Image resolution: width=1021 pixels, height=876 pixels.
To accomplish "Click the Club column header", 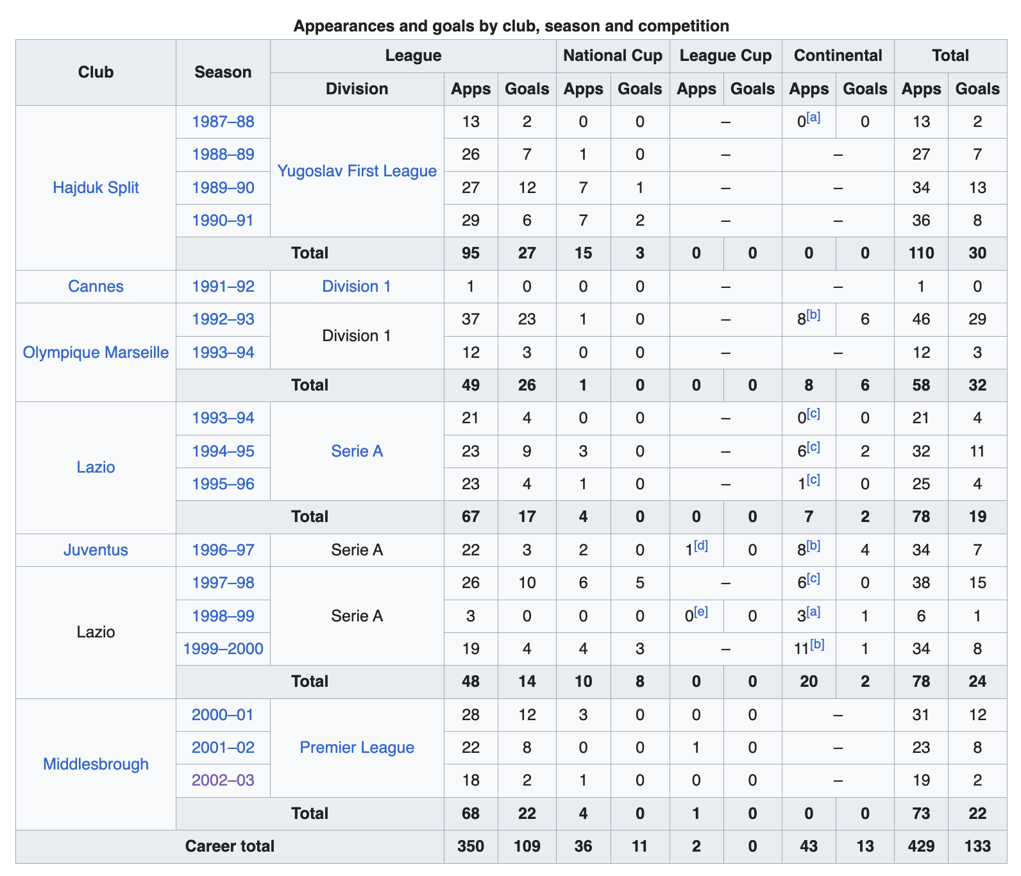I will pyautogui.click(x=96, y=72).
